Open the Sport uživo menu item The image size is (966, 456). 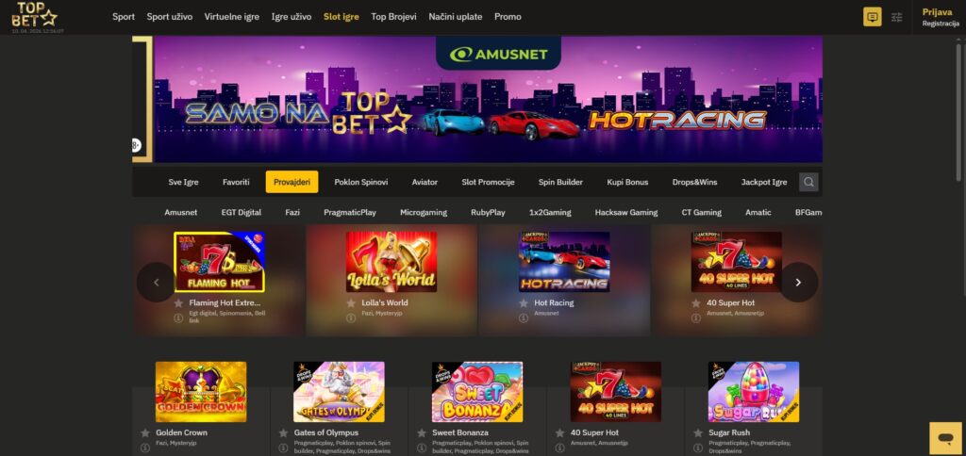click(170, 17)
